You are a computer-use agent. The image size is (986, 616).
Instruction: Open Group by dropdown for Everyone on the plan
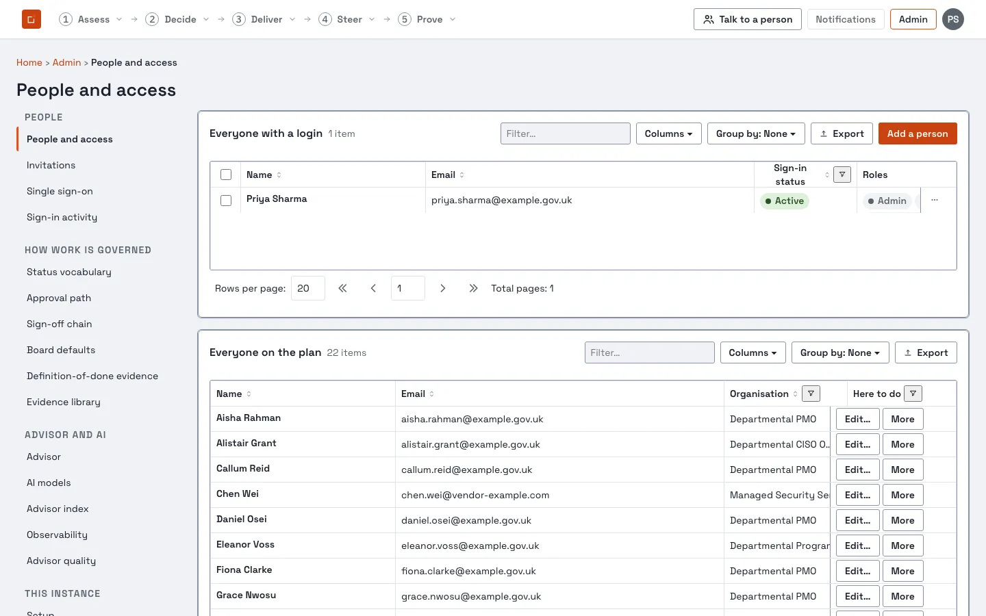pyautogui.click(x=840, y=352)
